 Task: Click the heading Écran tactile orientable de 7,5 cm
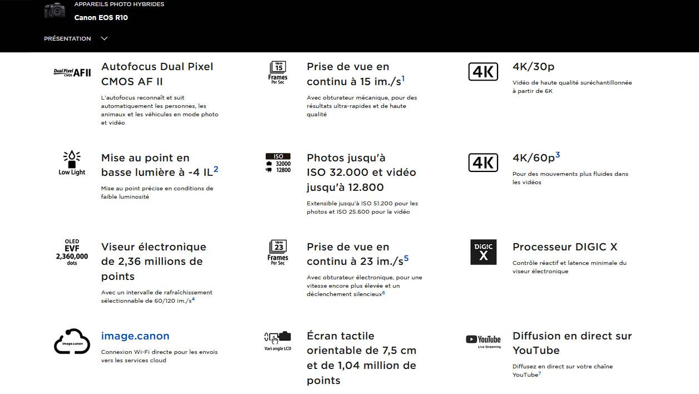362,358
